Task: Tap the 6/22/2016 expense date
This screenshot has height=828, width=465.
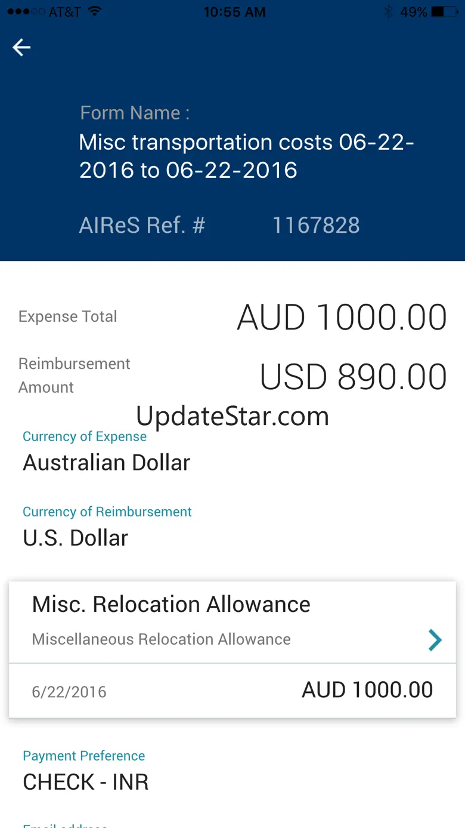Action: coord(69,692)
